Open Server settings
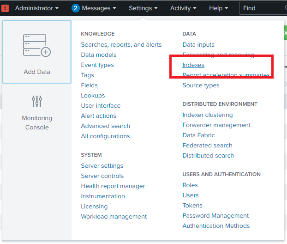The image size is (287, 244). click(102, 166)
